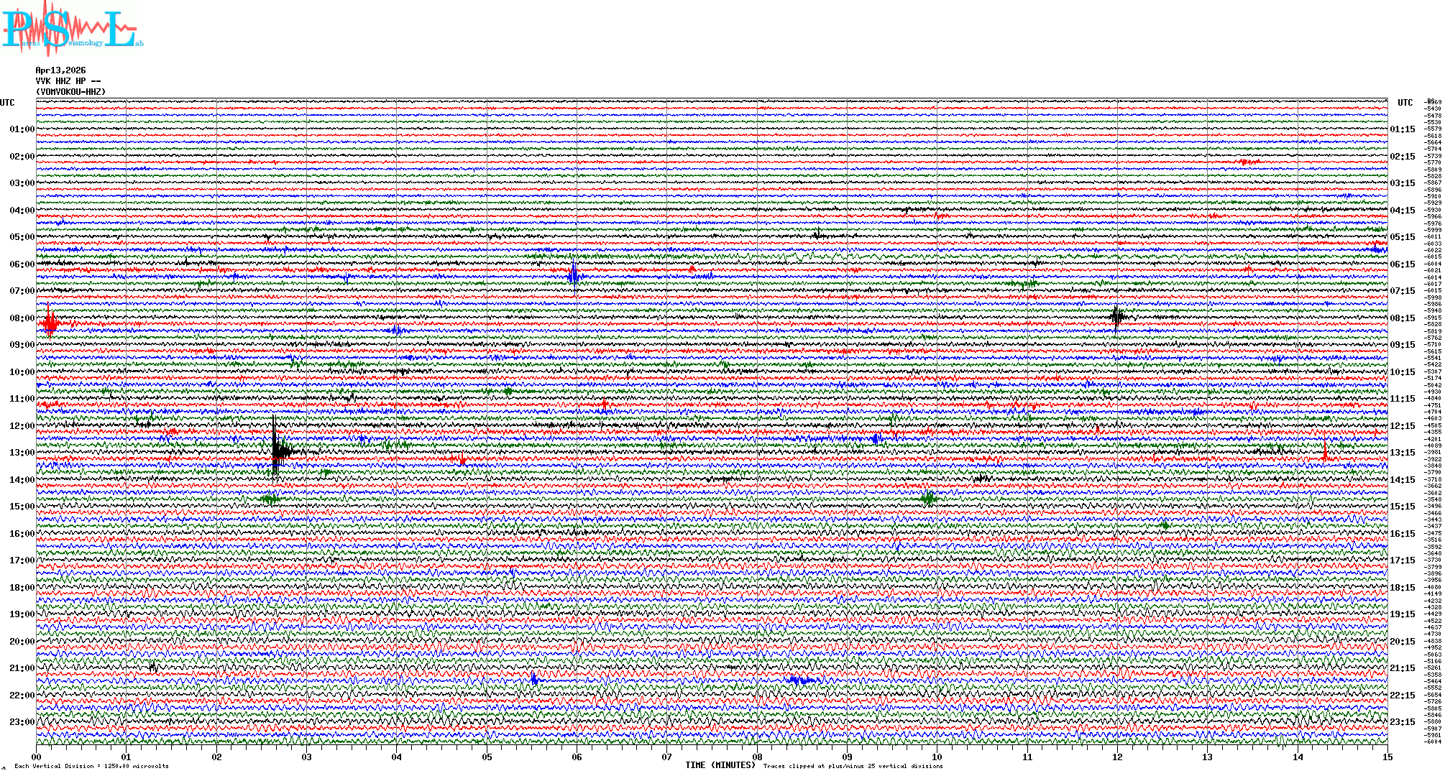The width and height of the screenshot is (1445, 776).
Task: Click the 01:15 label on right axis
Action: (1402, 130)
